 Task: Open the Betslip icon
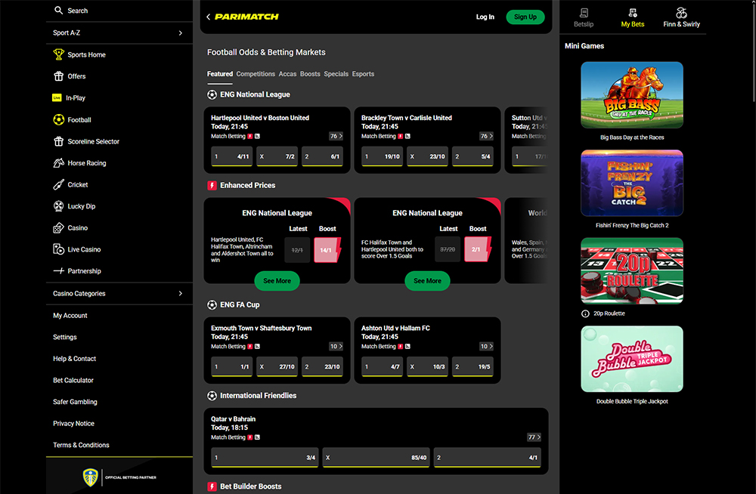click(x=583, y=13)
